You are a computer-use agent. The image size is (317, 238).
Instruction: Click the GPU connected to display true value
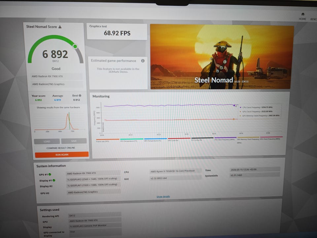(x=96, y=231)
